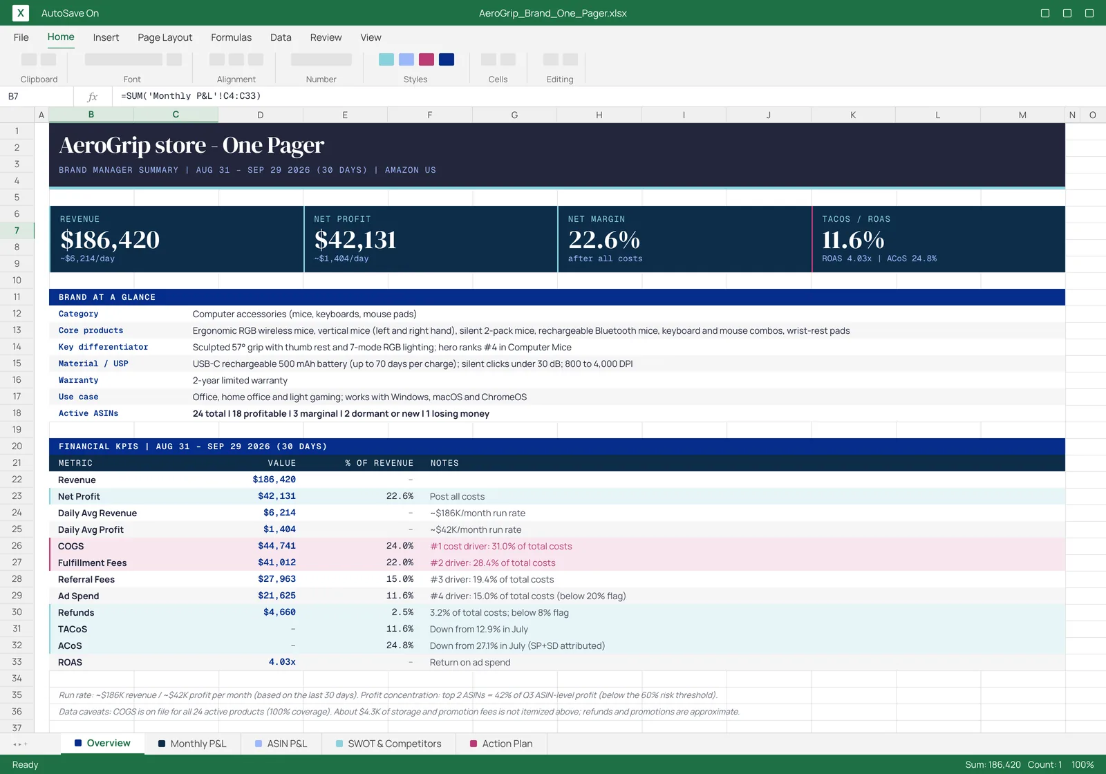This screenshot has width=1106, height=774.
Task: Click the 'ROAS 4.03x | ACoS 24.8%' text
Action: 879,258
